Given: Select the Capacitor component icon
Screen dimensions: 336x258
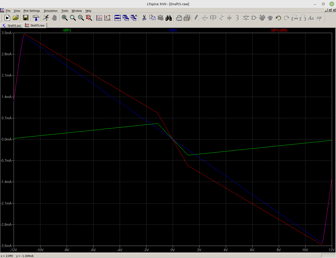Looking at the screenshot, I should (x=229, y=18).
